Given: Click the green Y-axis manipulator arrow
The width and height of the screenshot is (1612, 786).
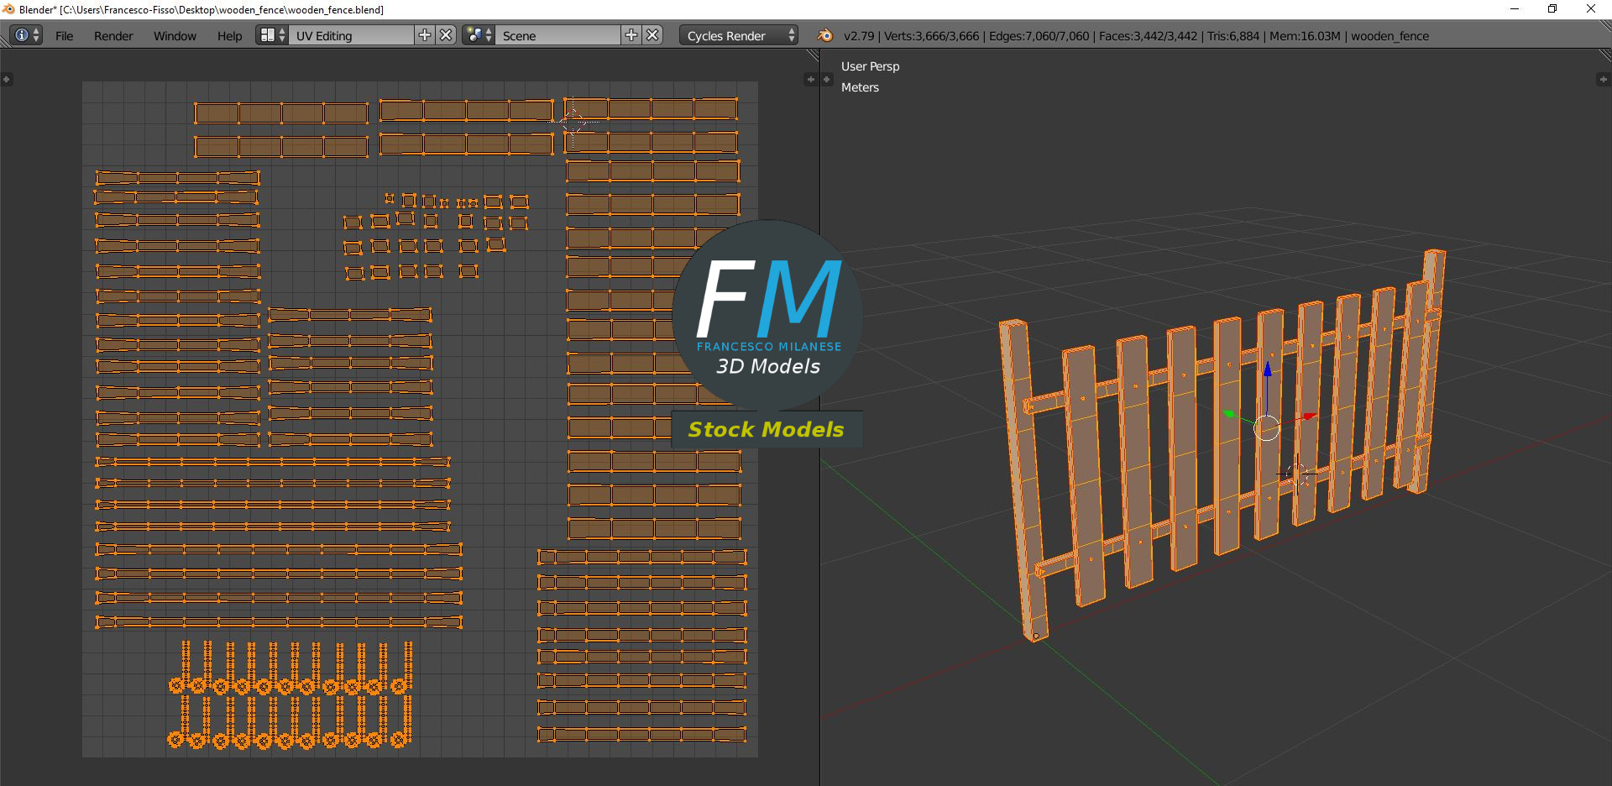Looking at the screenshot, I should 1228,413.
